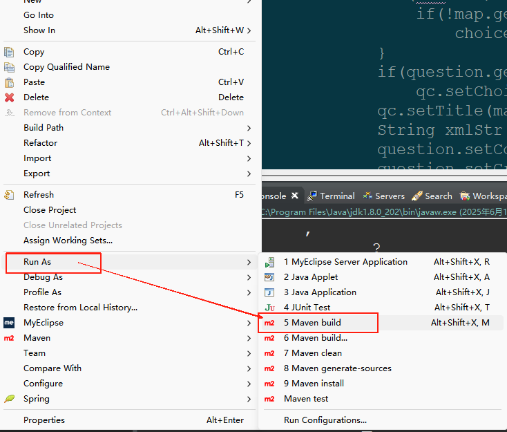The image size is (507, 432).
Task: Click the m2 icon beside Maven clean
Action: pos(269,353)
